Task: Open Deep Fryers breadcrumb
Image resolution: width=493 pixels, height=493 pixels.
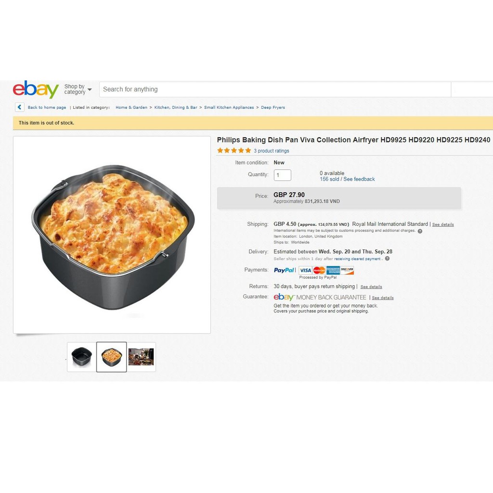Action: click(x=273, y=107)
